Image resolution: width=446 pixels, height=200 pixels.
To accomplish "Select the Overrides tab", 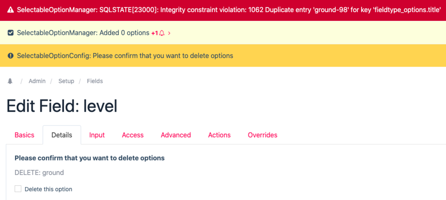I will [262, 135].
